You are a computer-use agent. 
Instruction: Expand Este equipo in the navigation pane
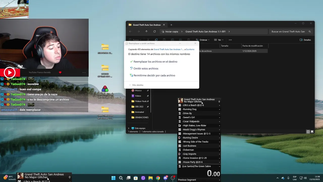[x=128, y=128]
